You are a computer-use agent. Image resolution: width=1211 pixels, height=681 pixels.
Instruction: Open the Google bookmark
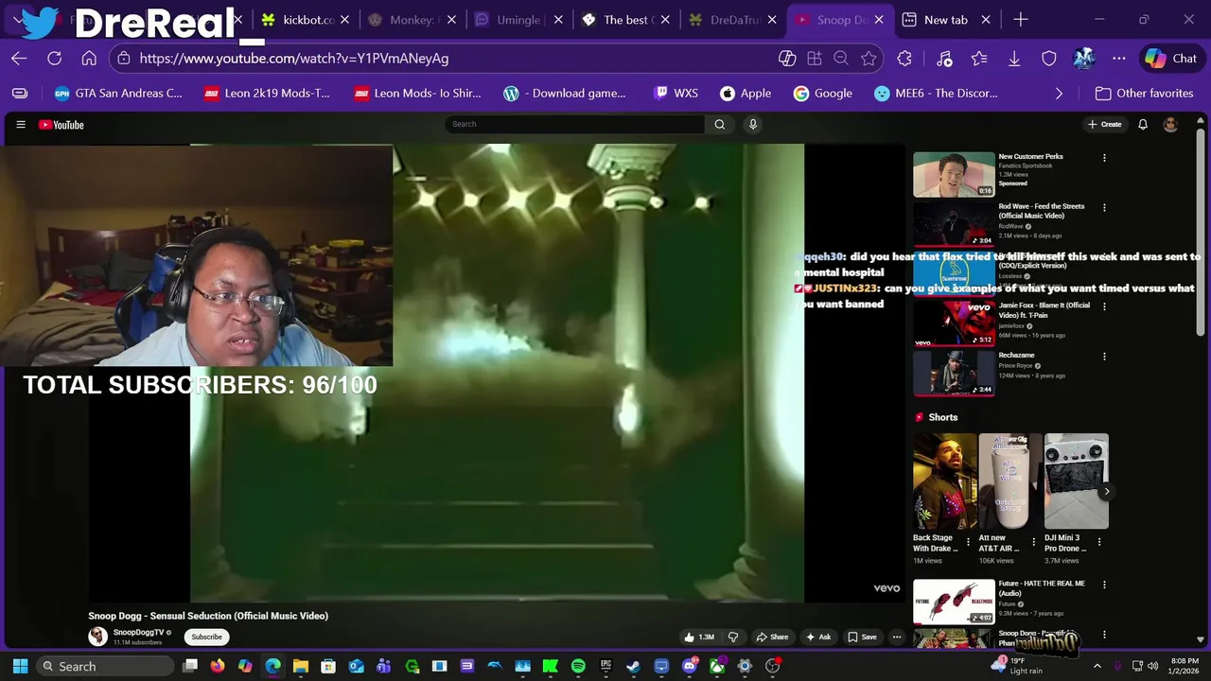[x=823, y=94]
